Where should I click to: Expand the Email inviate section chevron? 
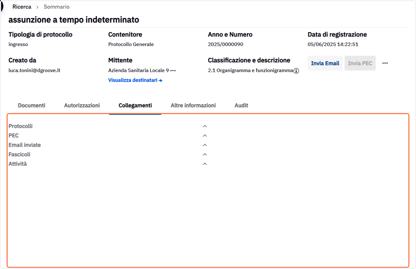(205, 145)
